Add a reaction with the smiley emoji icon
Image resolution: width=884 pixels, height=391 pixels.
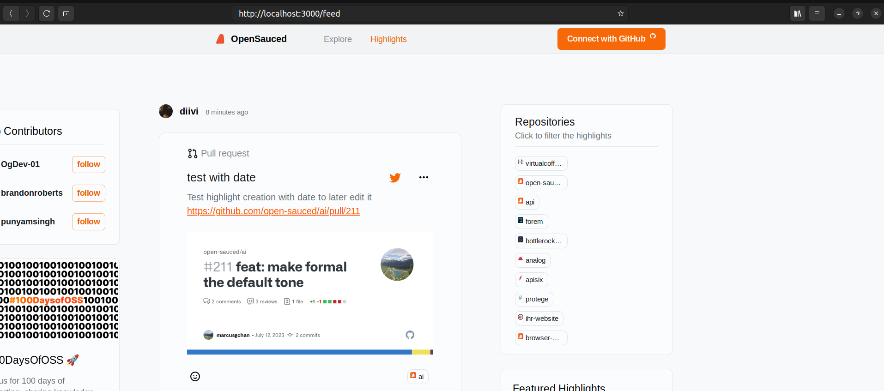click(195, 377)
